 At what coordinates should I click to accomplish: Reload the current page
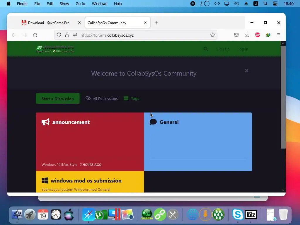35,35
